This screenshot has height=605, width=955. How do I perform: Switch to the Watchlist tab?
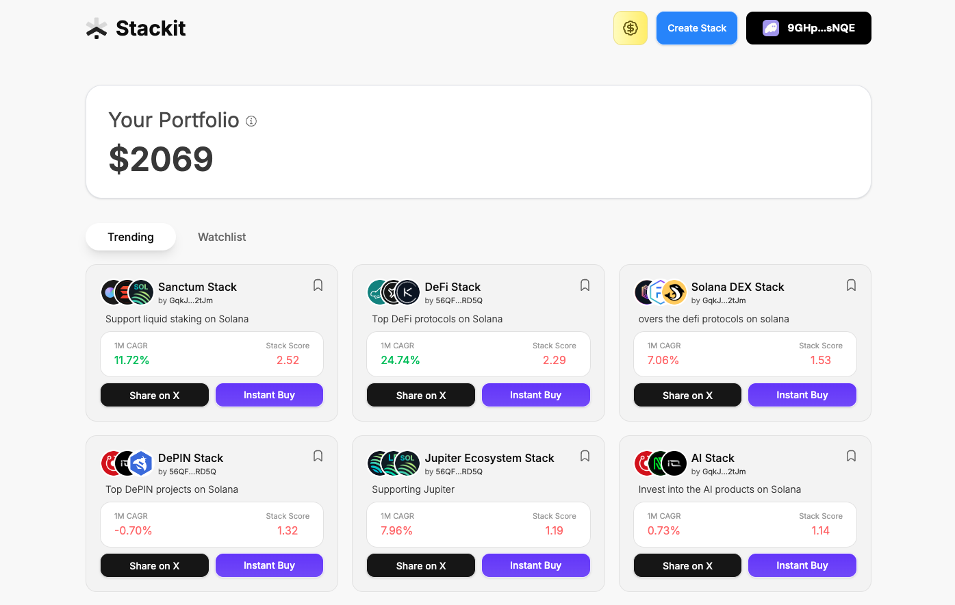tap(222, 237)
